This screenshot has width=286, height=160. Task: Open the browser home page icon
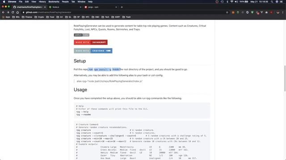pyautogui.click(x=17, y=12)
